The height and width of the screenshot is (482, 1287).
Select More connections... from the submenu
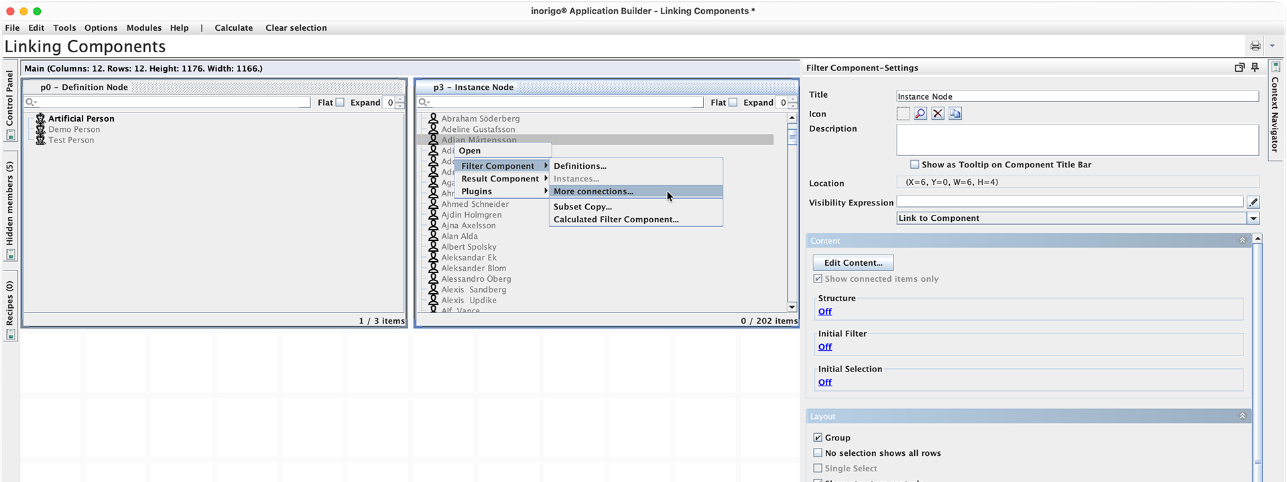[593, 191]
